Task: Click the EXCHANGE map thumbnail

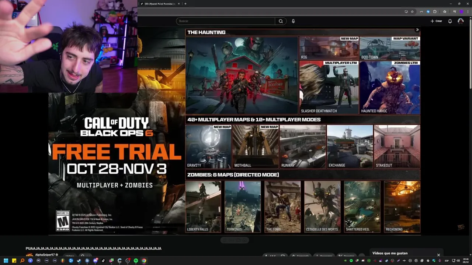Action: click(350, 146)
